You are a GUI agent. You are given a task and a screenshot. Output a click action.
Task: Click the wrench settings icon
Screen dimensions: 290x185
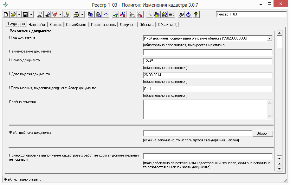(182, 15)
